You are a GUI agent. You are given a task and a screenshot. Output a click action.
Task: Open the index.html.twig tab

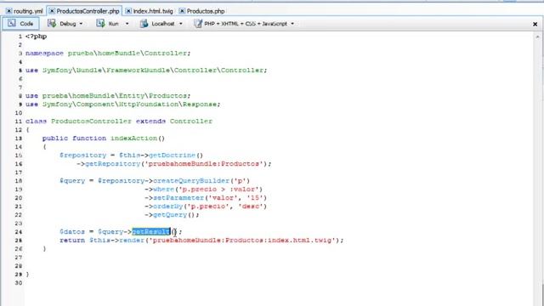[153, 11]
